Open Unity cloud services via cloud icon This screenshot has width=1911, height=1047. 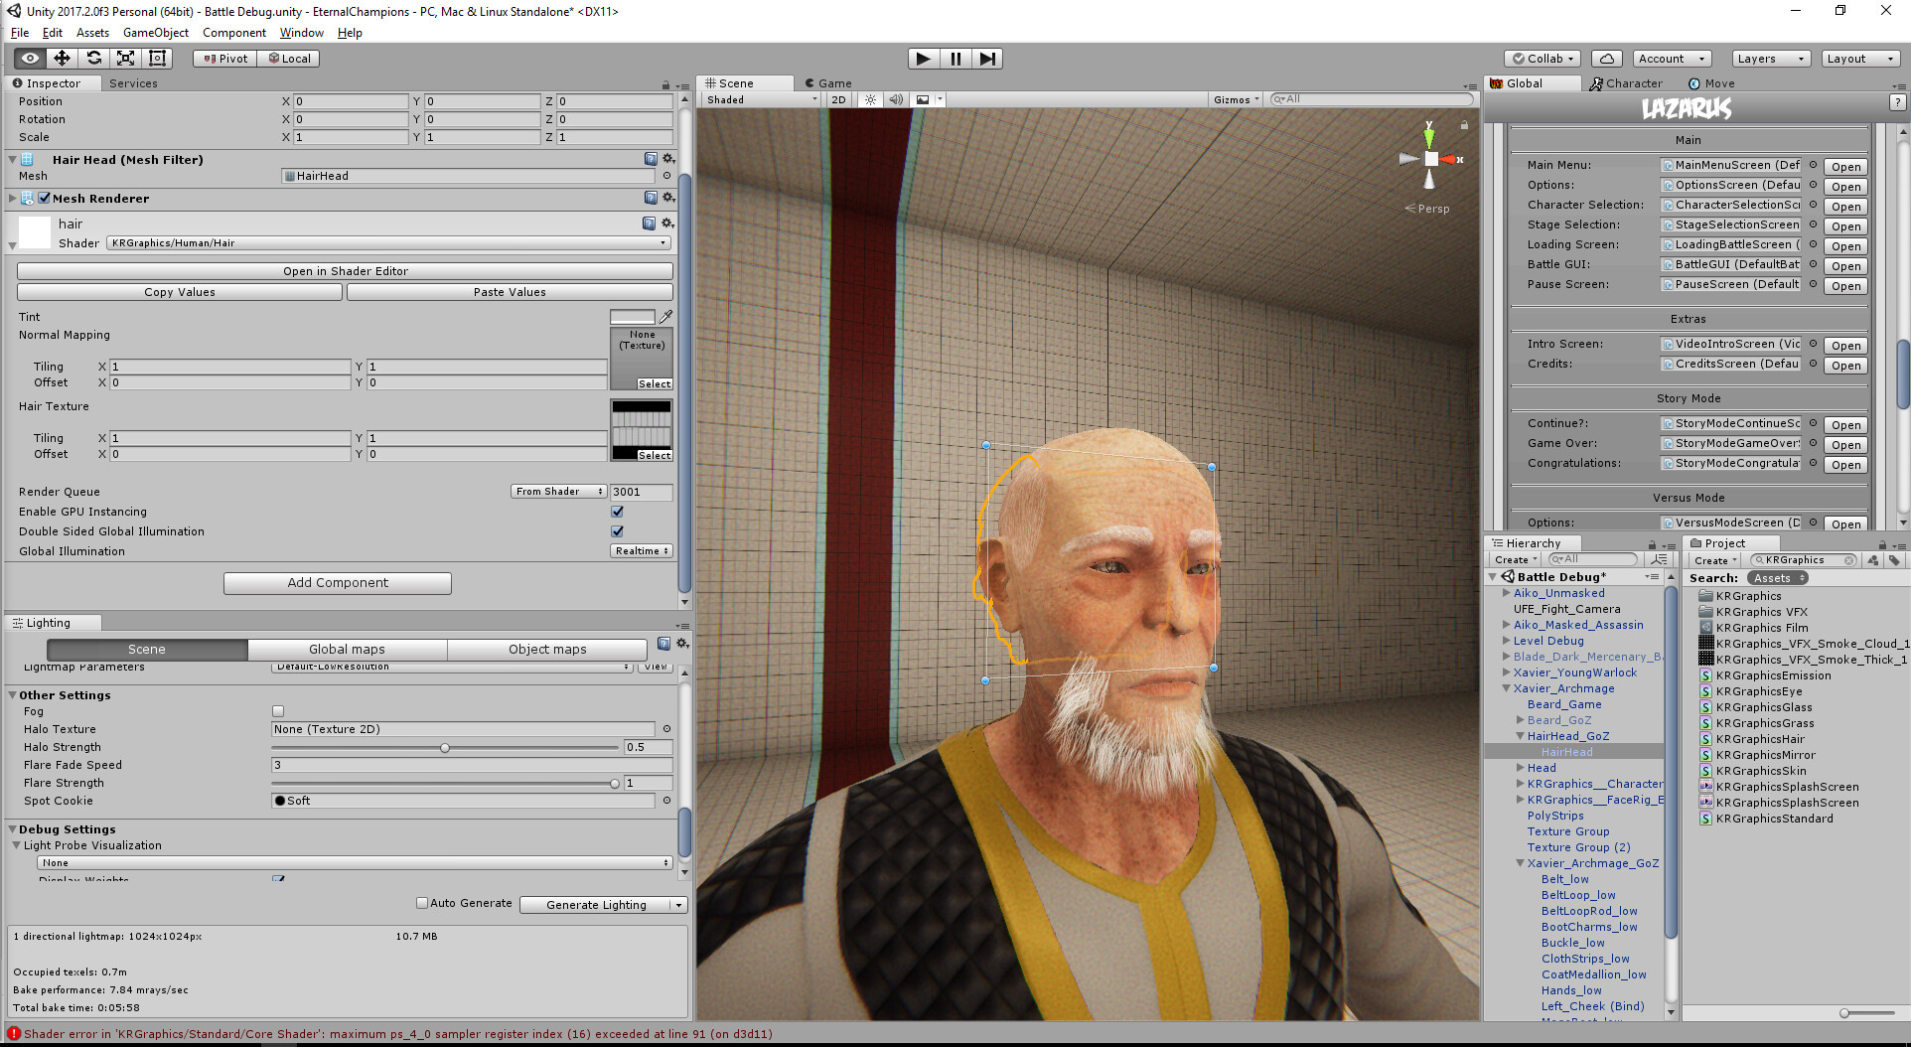pos(1607,58)
